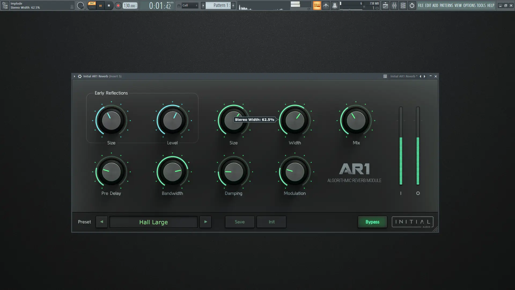Click the Save preset button
This screenshot has height=290, width=515.
tap(240, 222)
